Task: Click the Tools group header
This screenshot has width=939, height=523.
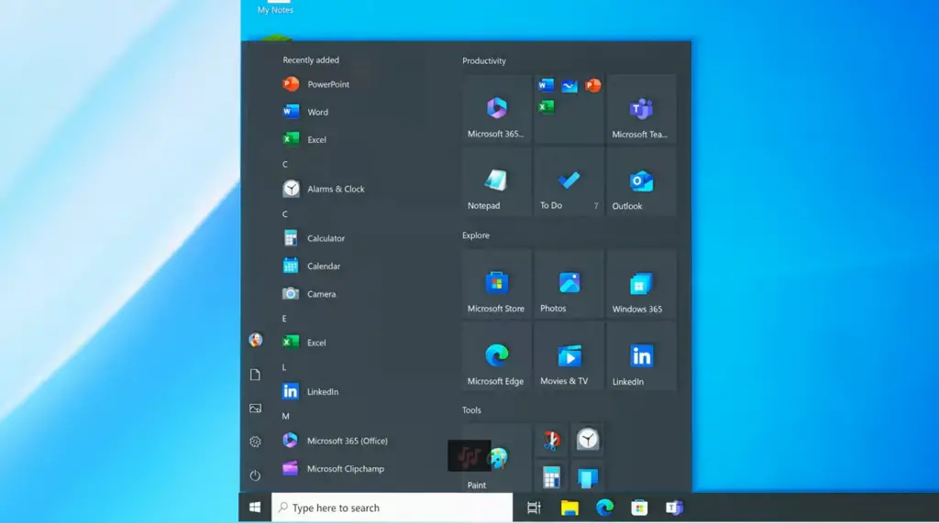Action: tap(471, 410)
